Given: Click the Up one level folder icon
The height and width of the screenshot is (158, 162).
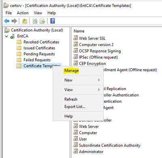Looking at the screenshot, I should pyautogui.click(x=24, y=21).
